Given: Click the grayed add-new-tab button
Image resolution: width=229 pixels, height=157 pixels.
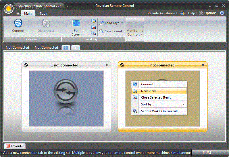Looking at the screenshot, I should click(75, 48).
